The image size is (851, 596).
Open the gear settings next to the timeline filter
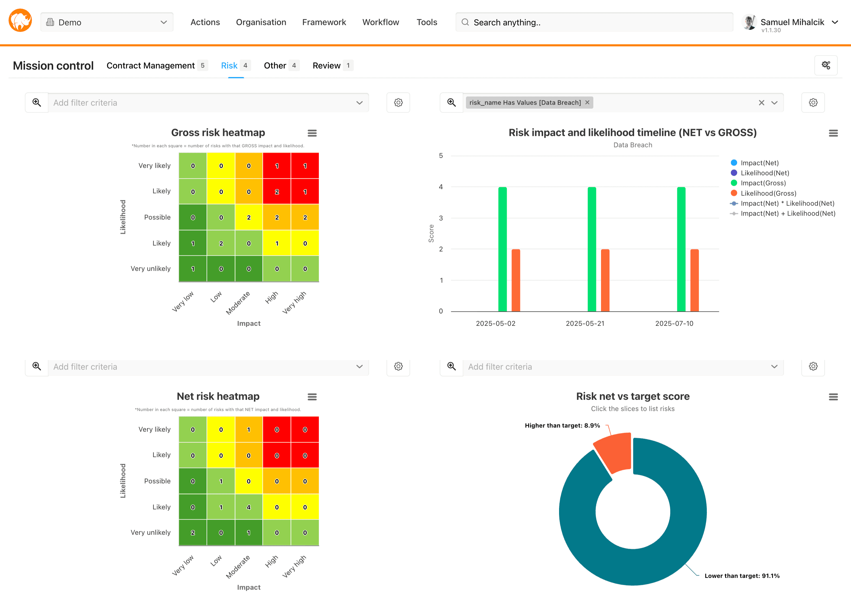coord(813,102)
